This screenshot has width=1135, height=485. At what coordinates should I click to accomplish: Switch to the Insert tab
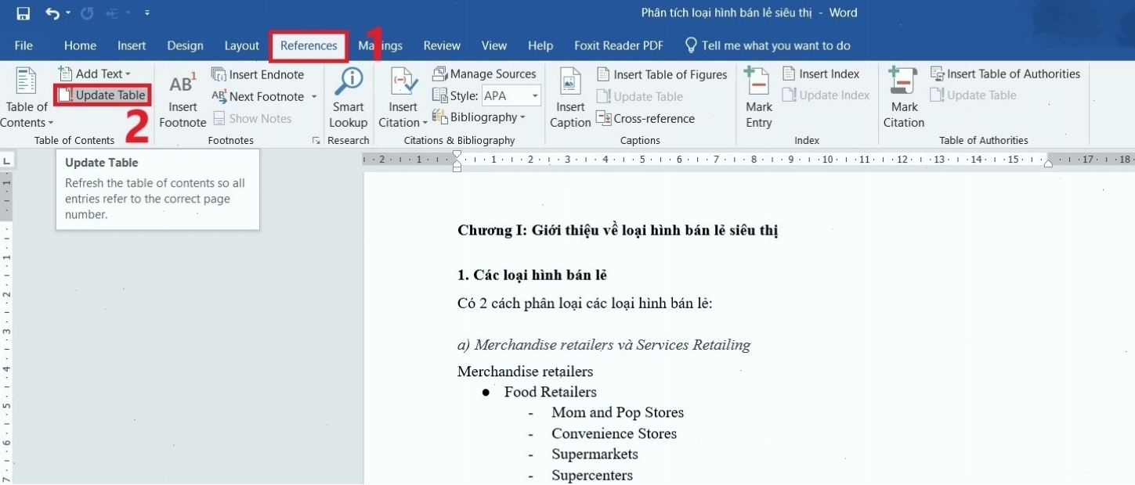(132, 45)
